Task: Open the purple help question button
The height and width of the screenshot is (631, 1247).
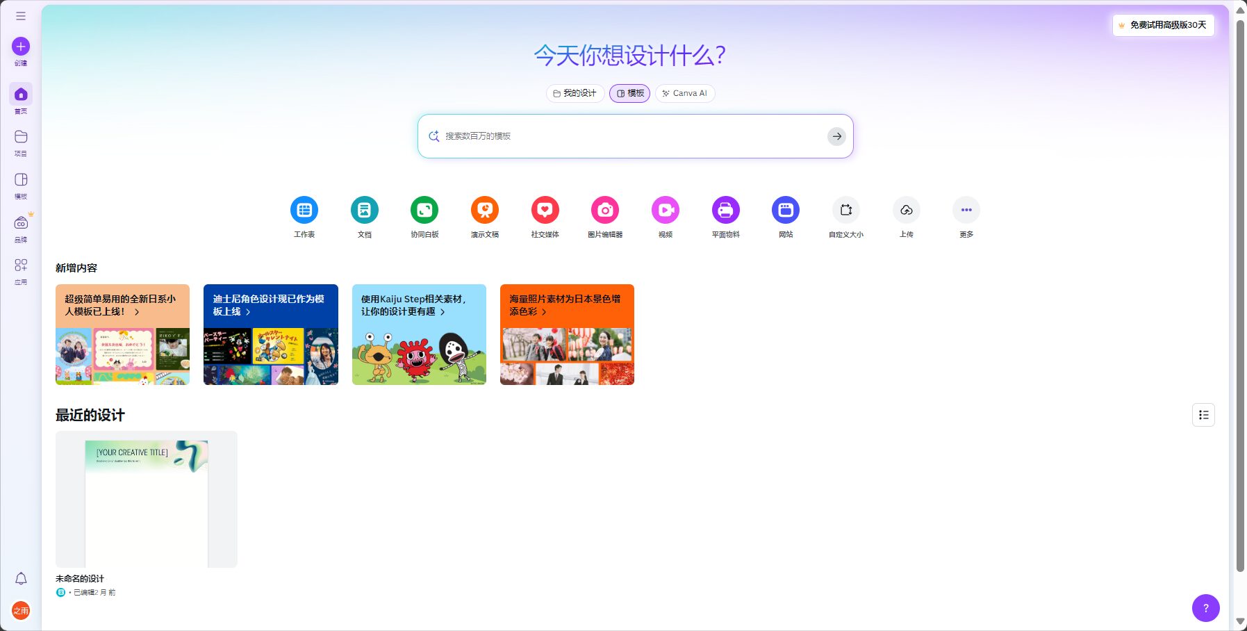Action: pyautogui.click(x=1206, y=608)
